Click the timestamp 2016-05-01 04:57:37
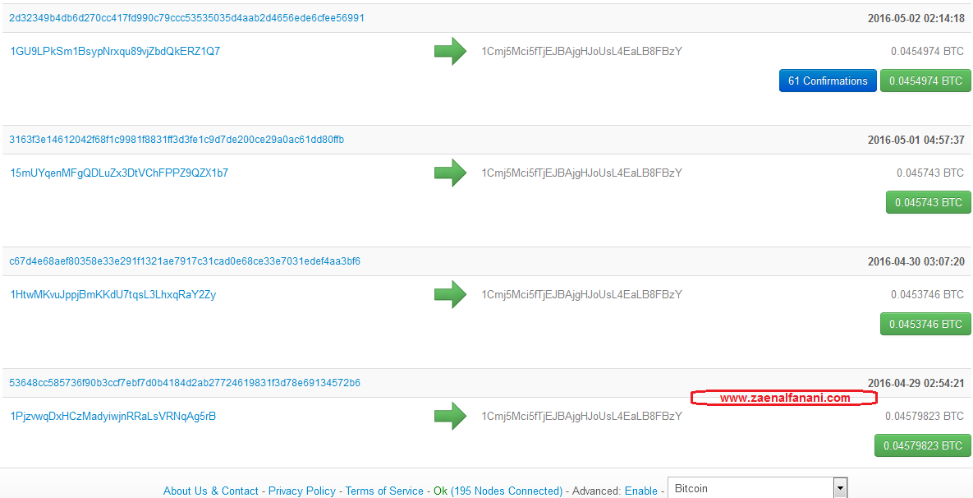 (x=916, y=141)
